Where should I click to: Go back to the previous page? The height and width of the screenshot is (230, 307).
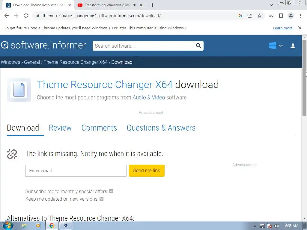[x=7, y=16]
